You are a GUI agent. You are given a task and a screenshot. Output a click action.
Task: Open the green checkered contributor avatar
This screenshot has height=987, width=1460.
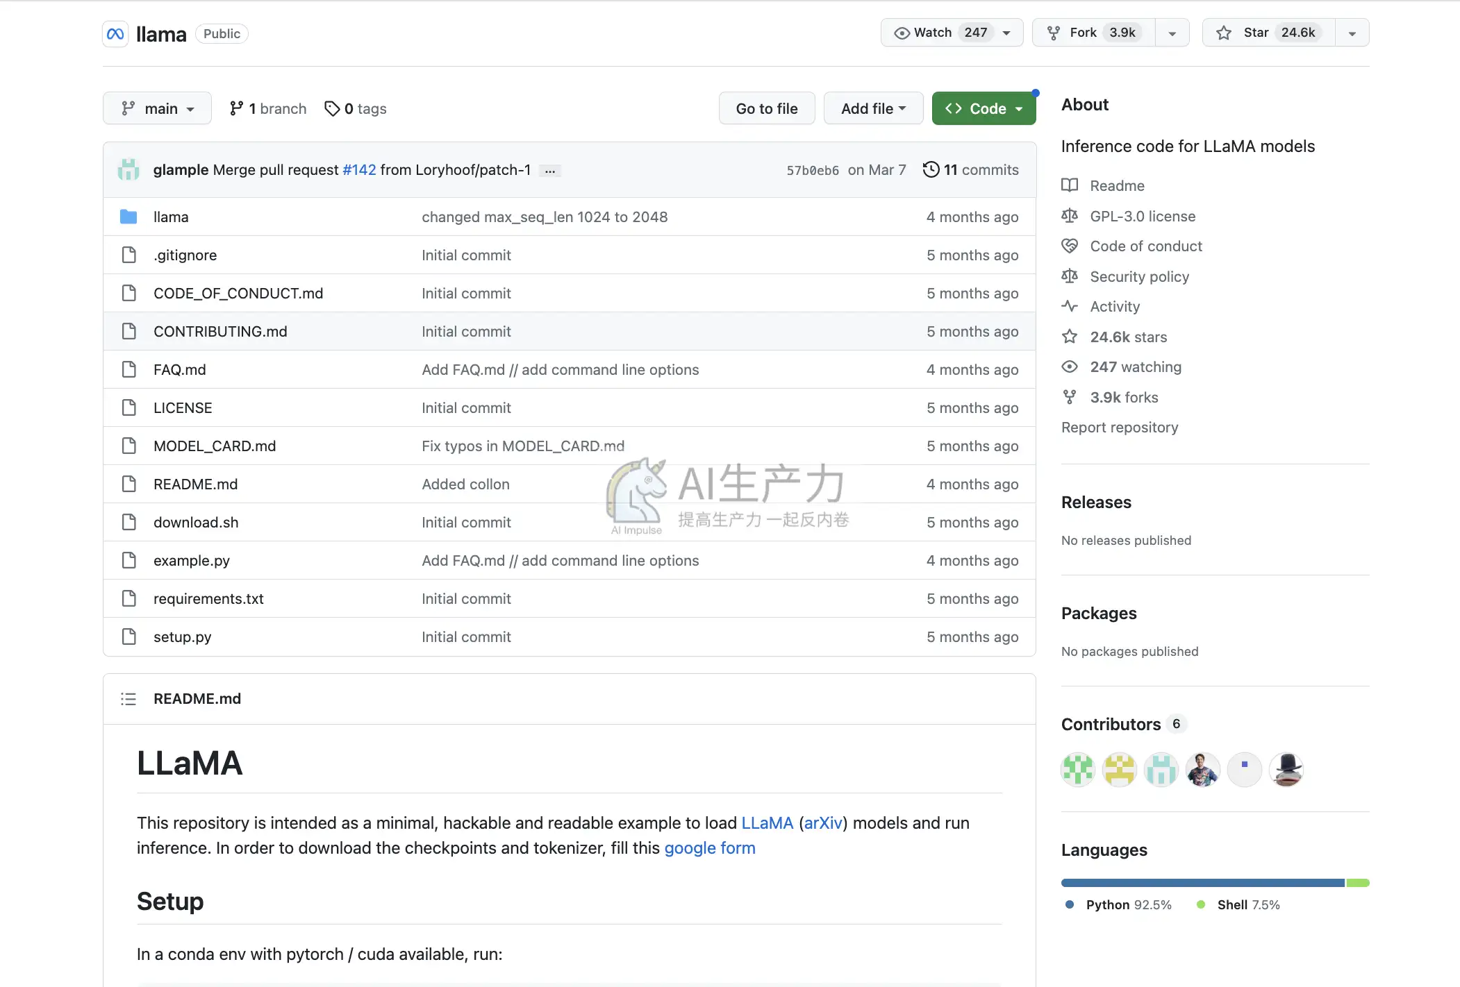click(1078, 770)
